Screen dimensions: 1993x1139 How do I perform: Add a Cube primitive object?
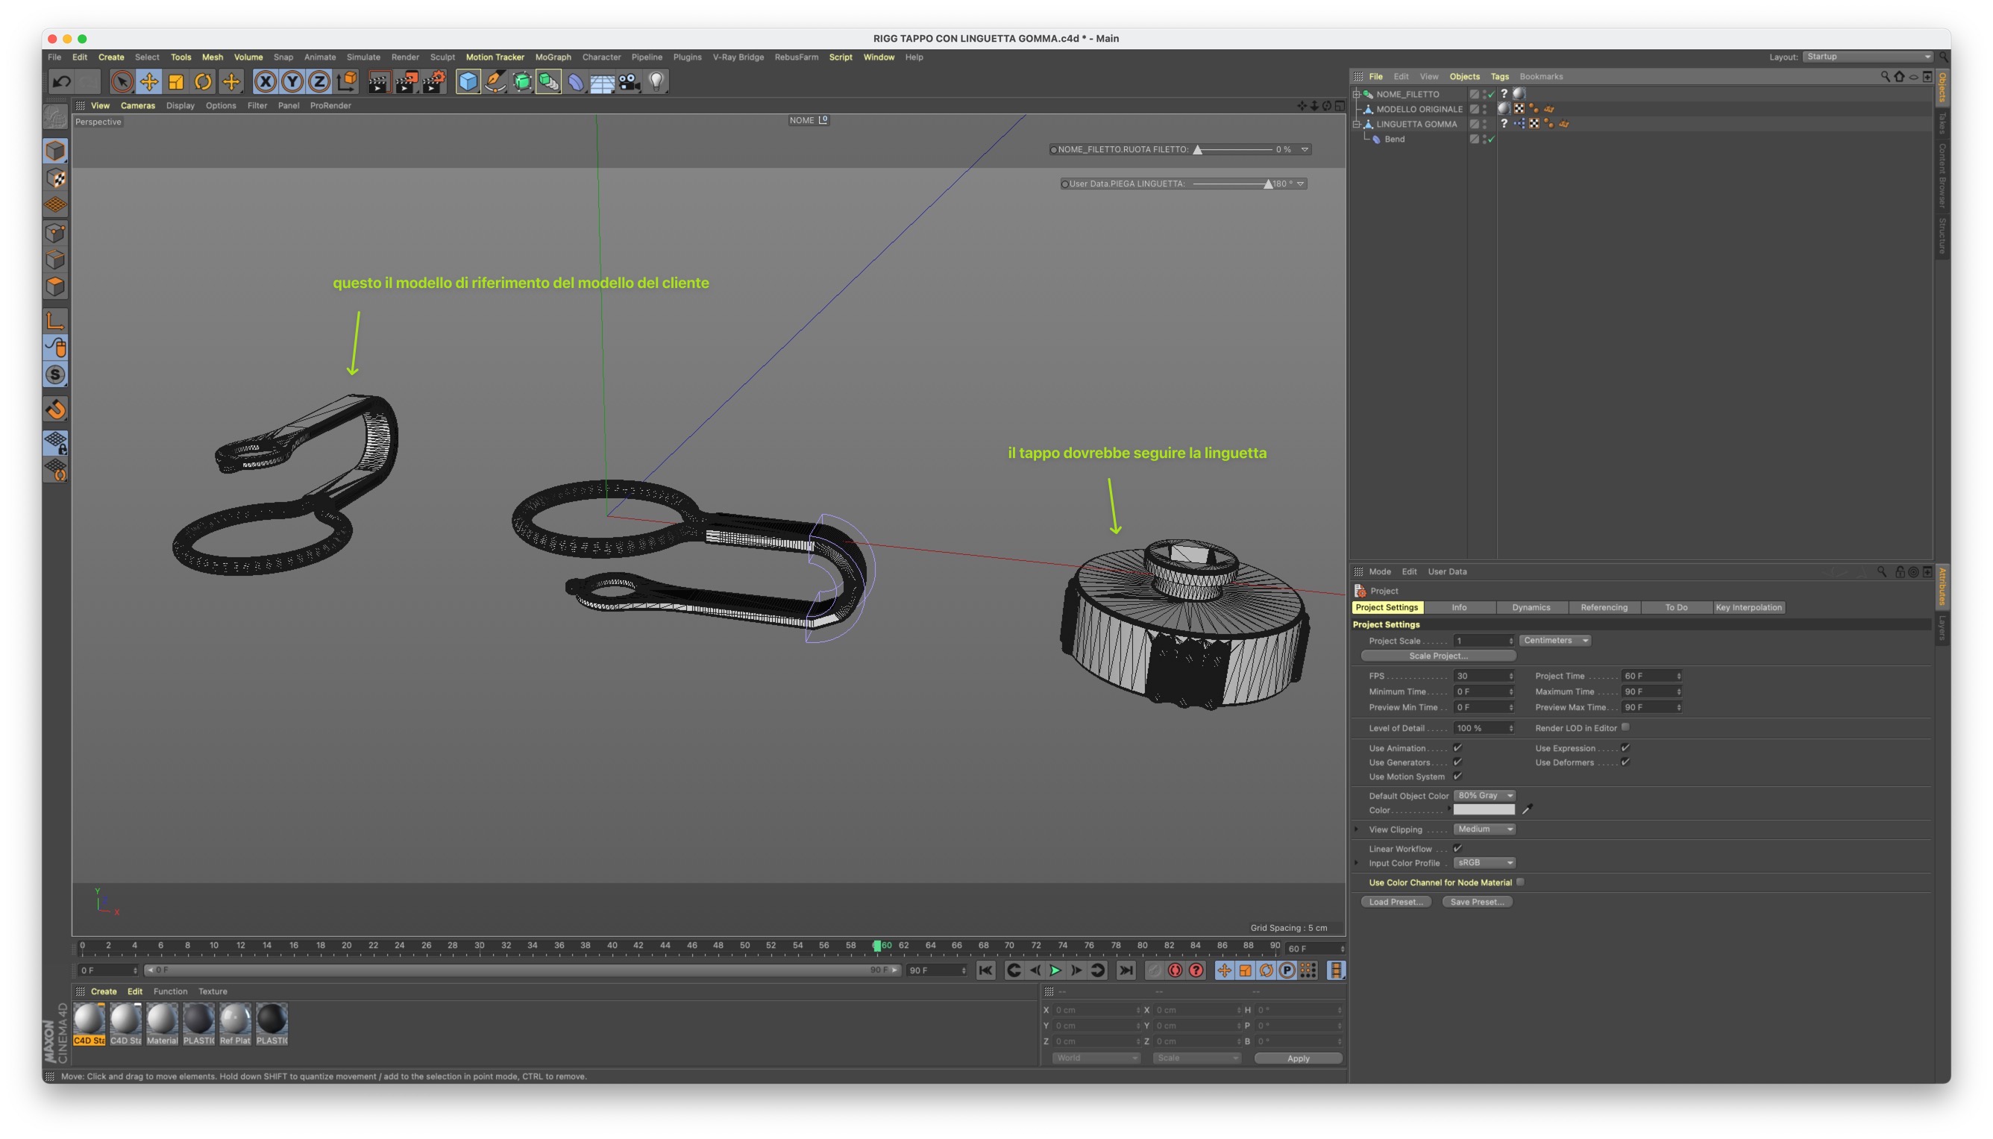tap(468, 81)
